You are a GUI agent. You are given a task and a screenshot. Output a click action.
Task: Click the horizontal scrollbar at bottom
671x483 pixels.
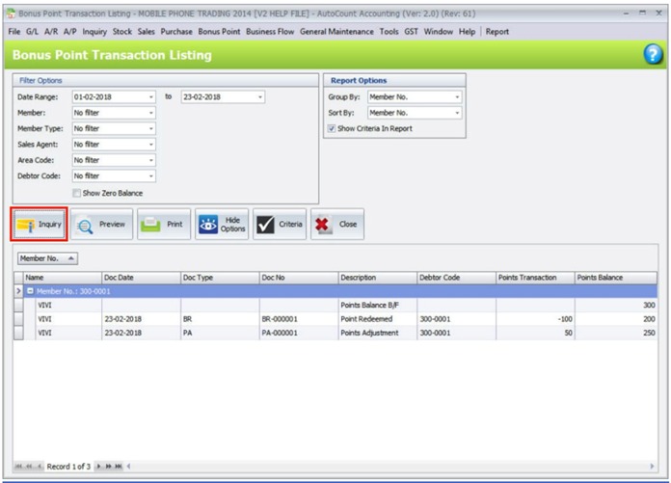point(386,467)
